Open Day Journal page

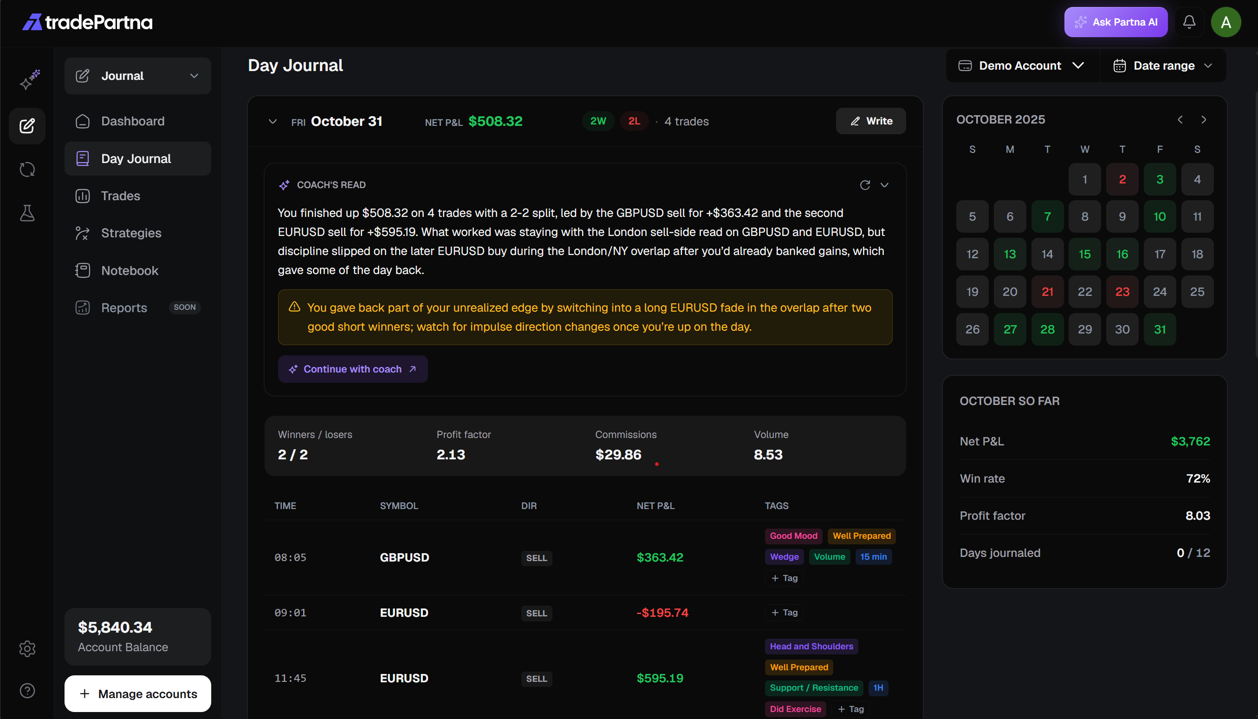138,158
